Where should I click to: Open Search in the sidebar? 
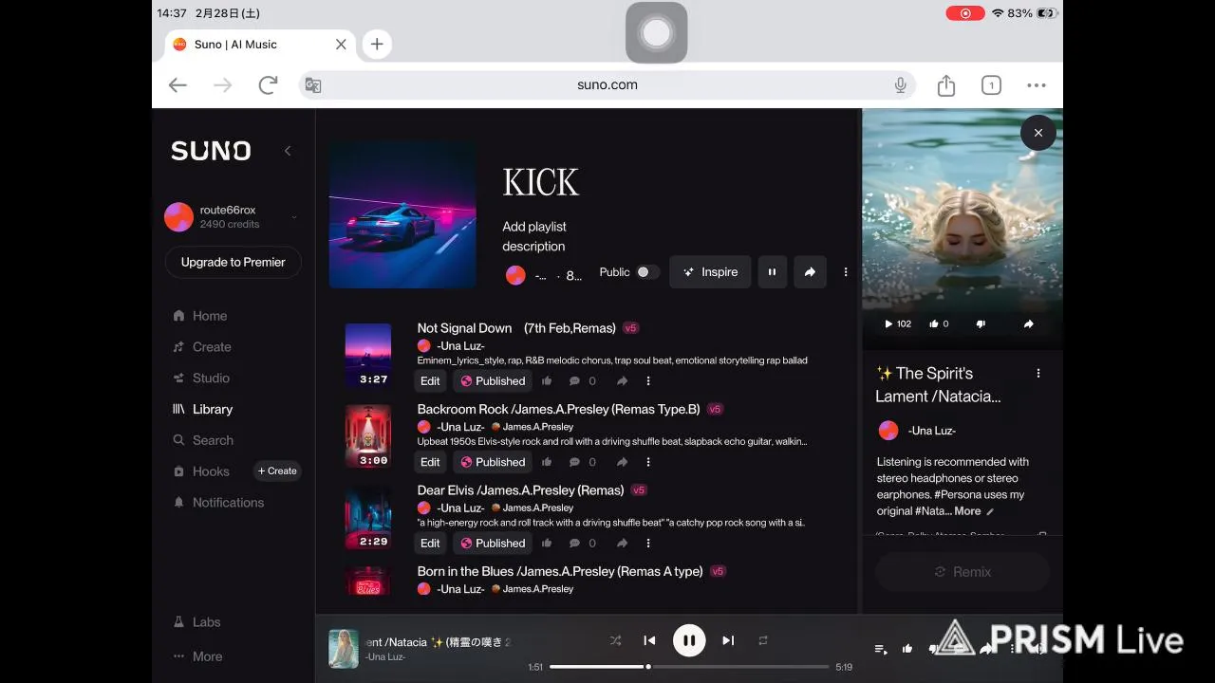click(x=203, y=440)
